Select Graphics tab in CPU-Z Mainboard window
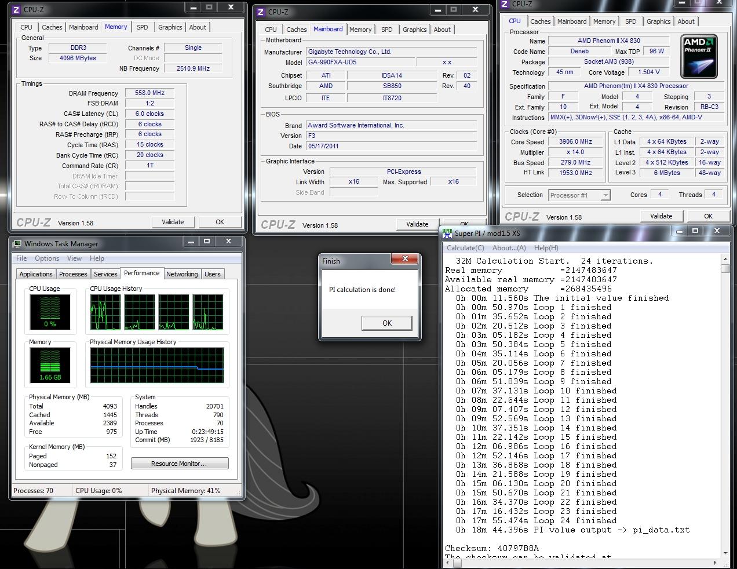 [x=414, y=30]
